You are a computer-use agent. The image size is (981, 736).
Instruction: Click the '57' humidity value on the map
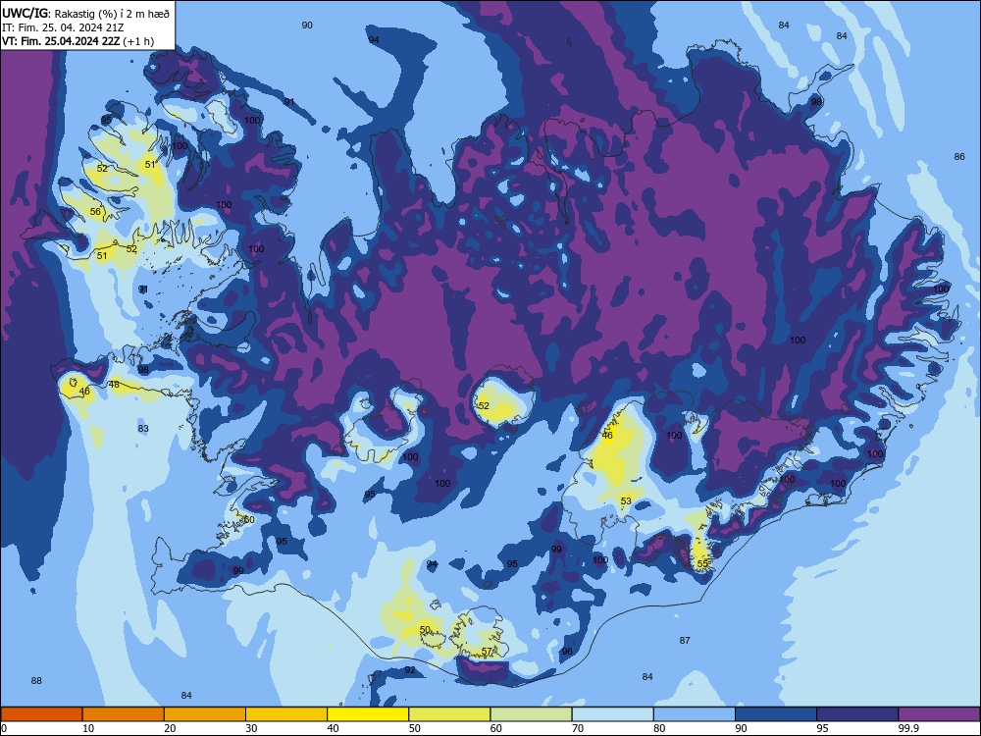tap(487, 652)
